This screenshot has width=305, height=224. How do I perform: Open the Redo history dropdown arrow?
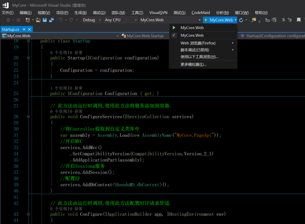76,20
